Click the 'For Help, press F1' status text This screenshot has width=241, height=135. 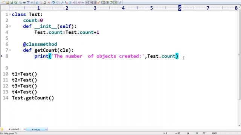click(9, 133)
